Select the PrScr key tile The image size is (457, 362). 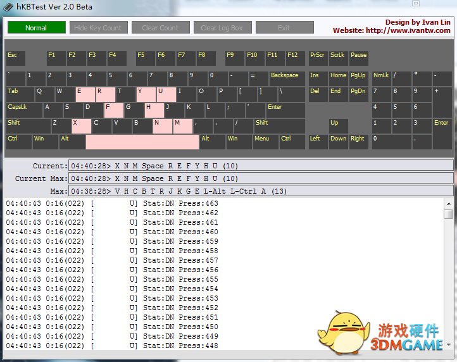coord(318,58)
